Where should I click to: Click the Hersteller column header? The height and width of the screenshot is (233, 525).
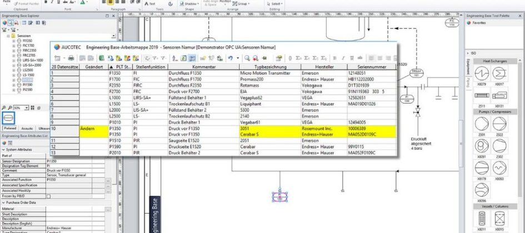pos(324,67)
